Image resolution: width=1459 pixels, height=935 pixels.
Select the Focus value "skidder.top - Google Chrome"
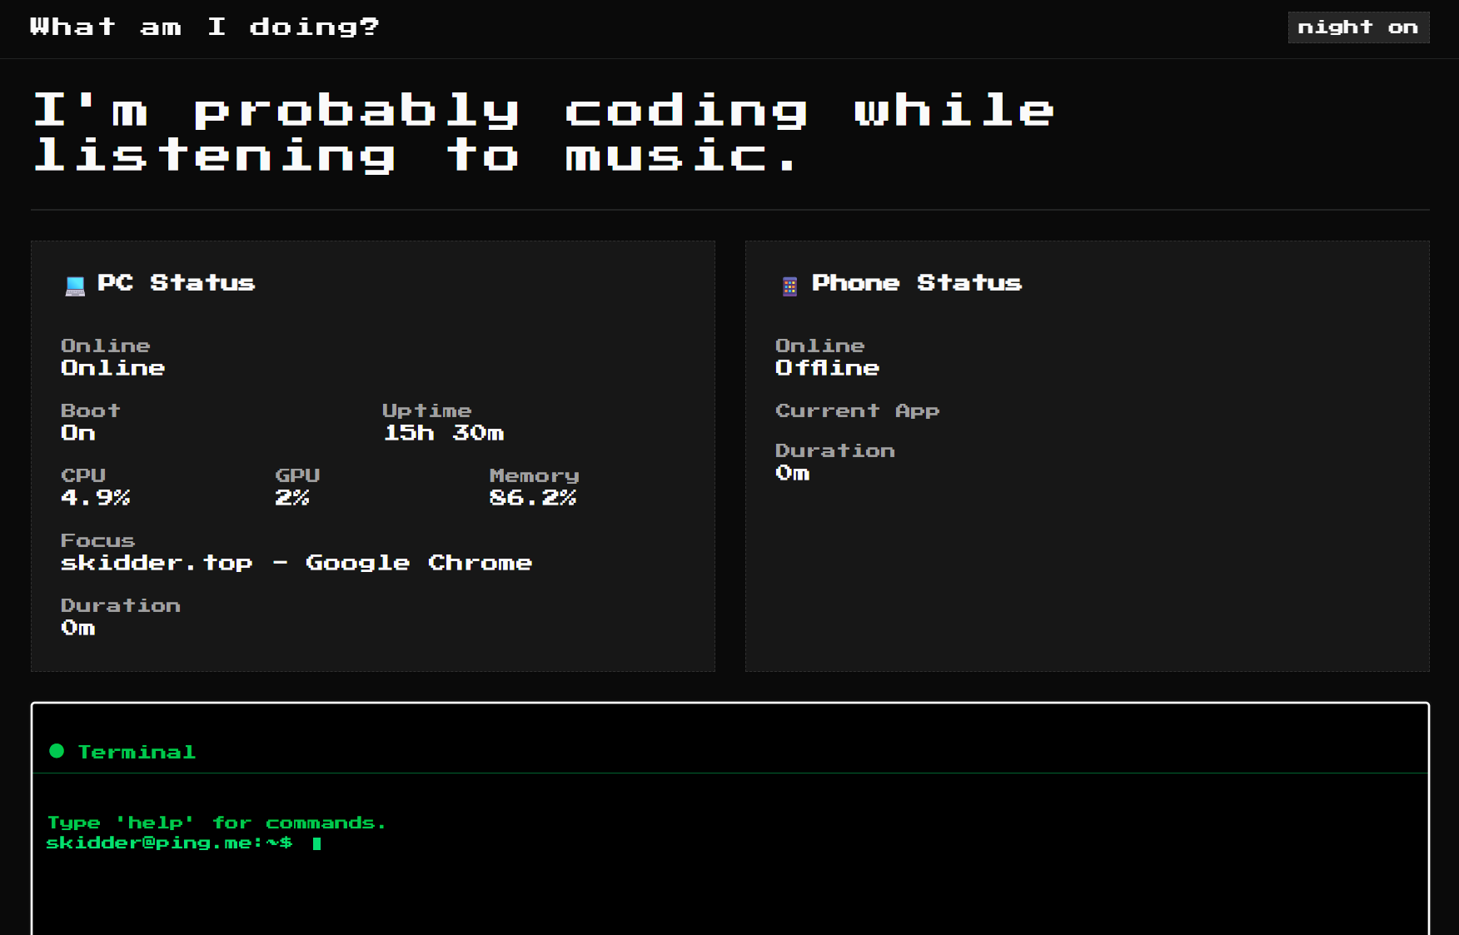click(x=296, y=562)
